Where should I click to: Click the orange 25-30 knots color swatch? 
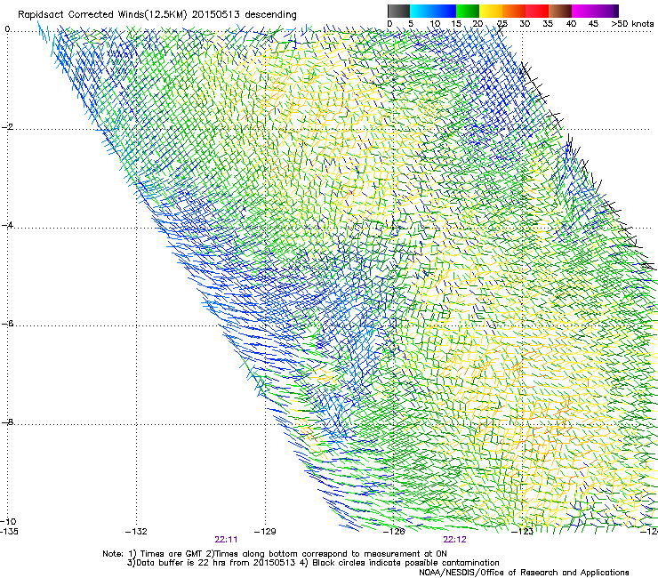tap(514, 11)
